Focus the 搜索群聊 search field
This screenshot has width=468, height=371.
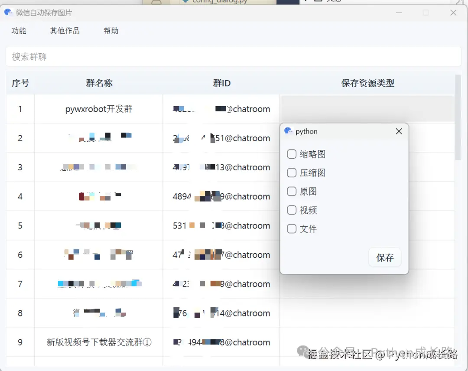tap(234, 56)
